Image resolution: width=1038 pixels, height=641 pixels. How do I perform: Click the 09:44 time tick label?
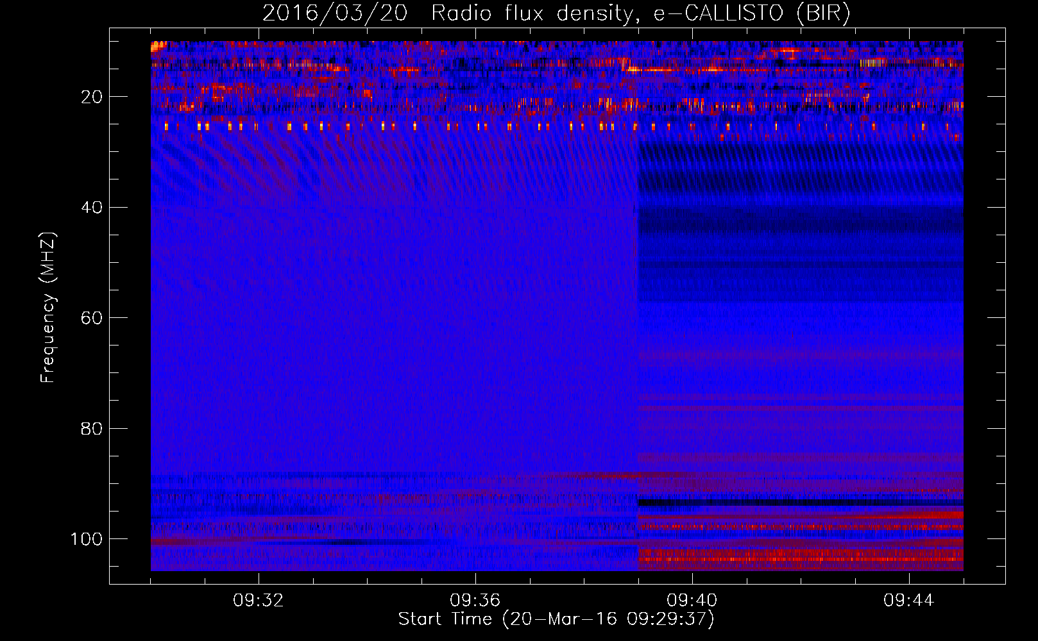click(909, 601)
